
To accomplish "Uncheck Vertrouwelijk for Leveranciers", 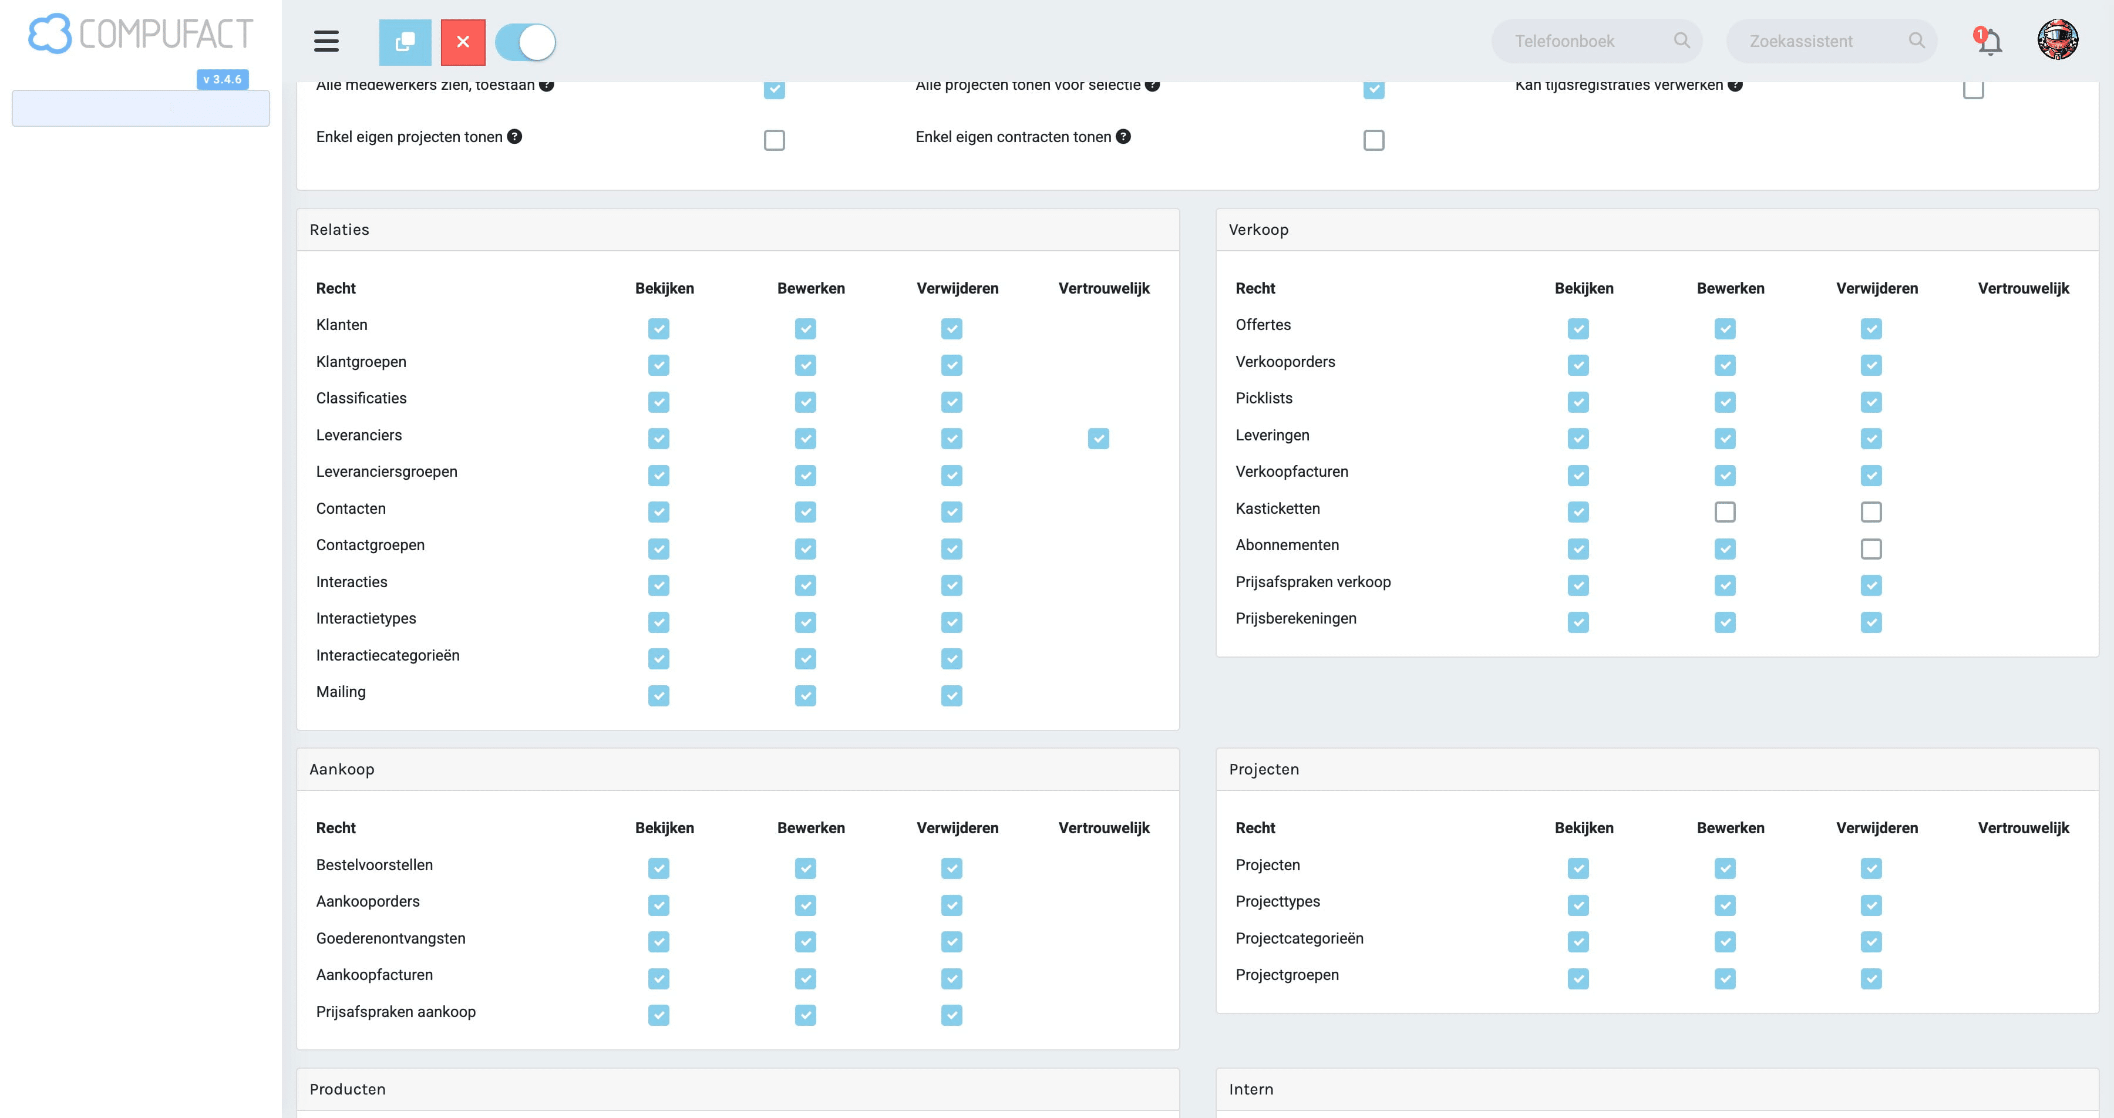I will click(x=1098, y=439).
